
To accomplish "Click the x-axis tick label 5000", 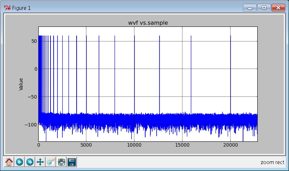I will 86,145.
